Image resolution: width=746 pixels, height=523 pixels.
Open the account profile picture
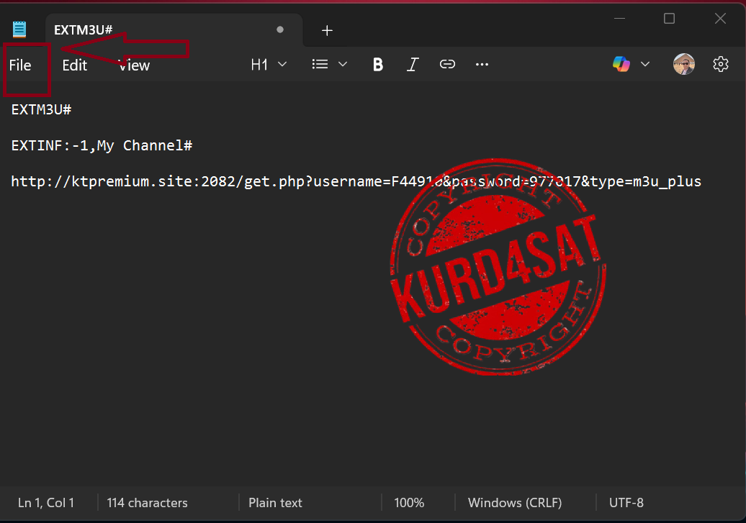click(x=683, y=64)
